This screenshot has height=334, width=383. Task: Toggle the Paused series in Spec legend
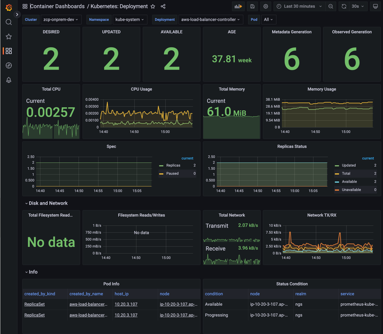point(172,174)
